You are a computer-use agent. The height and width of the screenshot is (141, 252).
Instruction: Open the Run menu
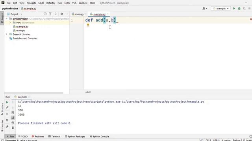(x=59, y=3)
